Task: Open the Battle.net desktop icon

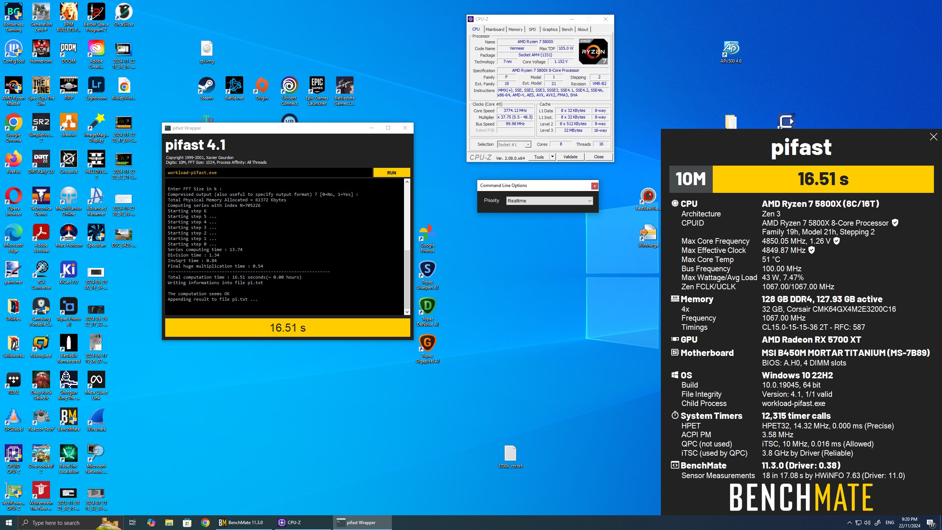Action: click(234, 88)
